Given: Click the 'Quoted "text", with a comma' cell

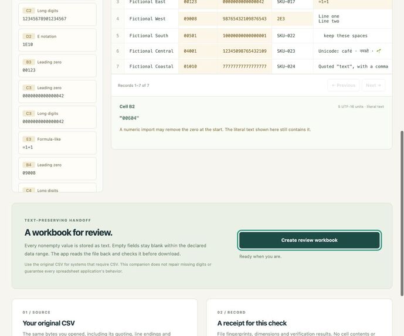Looking at the screenshot, I should click(x=353, y=66).
